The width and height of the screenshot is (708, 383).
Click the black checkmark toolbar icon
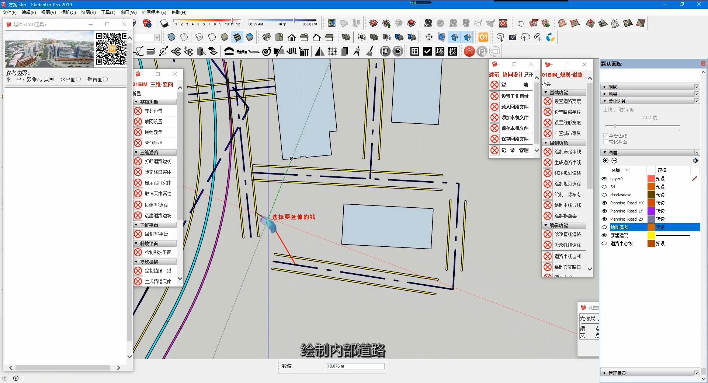[x=427, y=51]
